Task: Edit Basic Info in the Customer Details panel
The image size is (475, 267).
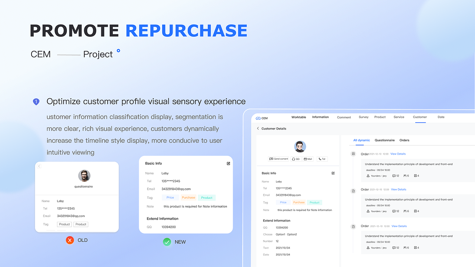Action: point(333,173)
